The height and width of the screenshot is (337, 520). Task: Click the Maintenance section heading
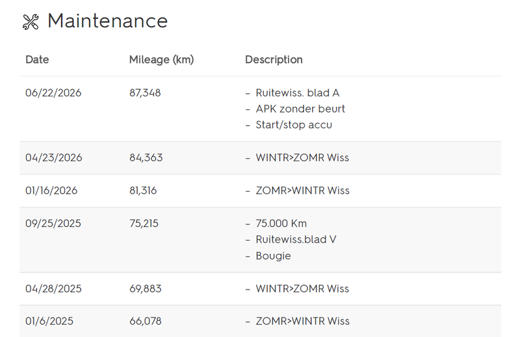point(107,21)
